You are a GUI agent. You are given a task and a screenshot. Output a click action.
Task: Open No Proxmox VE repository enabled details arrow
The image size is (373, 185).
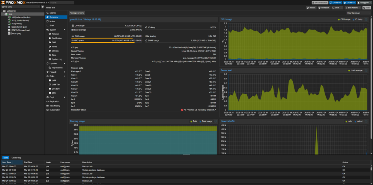point(215,110)
